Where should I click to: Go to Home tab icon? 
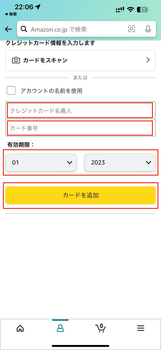coord(20,328)
